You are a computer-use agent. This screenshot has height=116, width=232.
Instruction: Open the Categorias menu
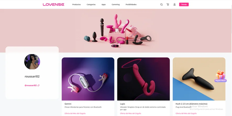(91, 4)
